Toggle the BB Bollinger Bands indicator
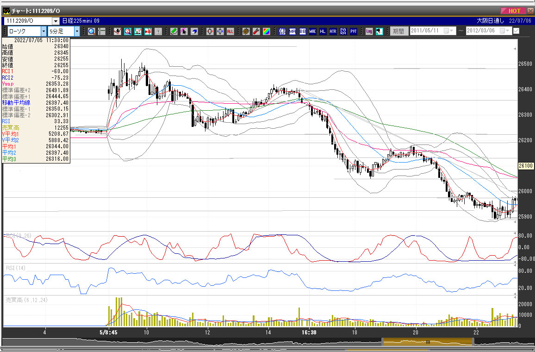This screenshot has width=535, height=352. (x=303, y=31)
